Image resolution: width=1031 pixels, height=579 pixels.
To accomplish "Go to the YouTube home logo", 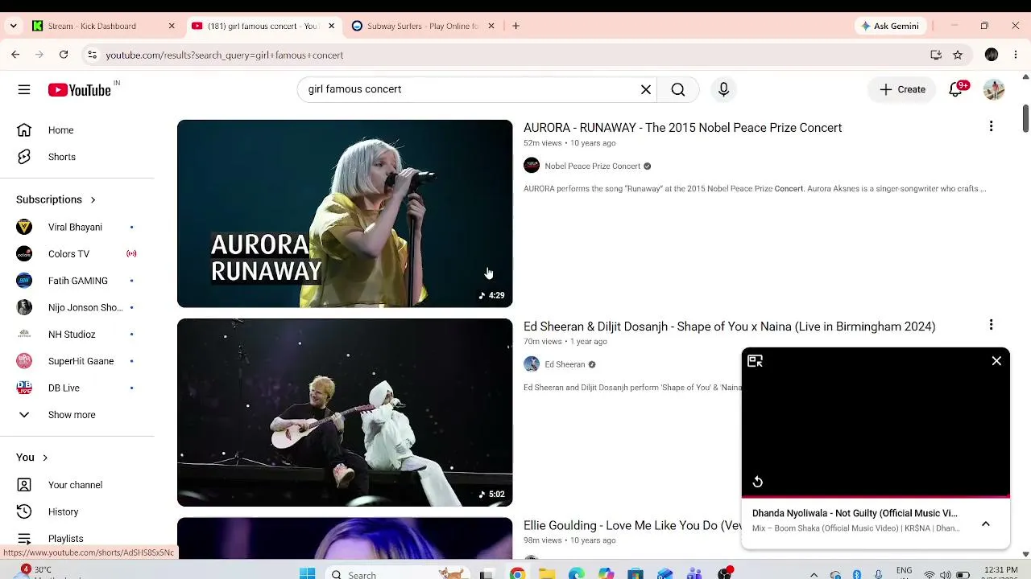I will [79, 90].
